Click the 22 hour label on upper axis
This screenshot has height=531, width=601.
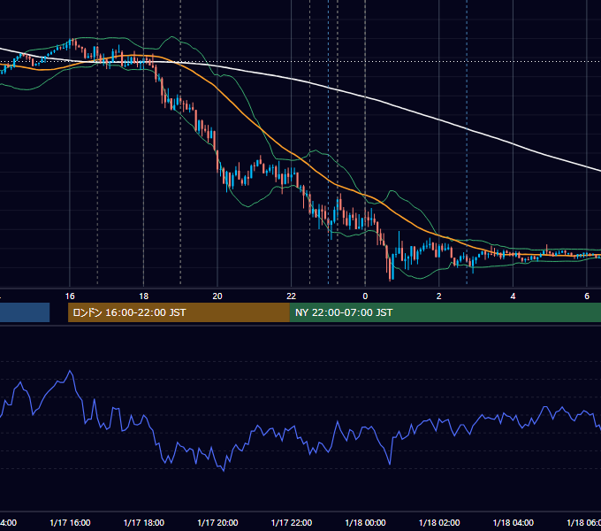coord(292,296)
